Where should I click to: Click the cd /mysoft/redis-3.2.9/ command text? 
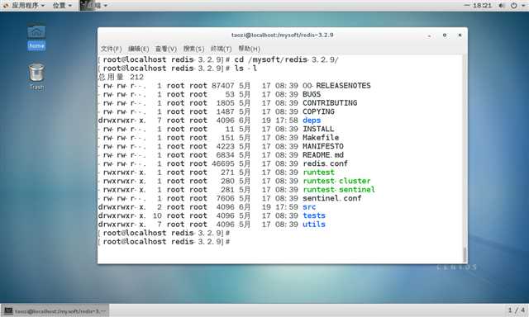286,59
